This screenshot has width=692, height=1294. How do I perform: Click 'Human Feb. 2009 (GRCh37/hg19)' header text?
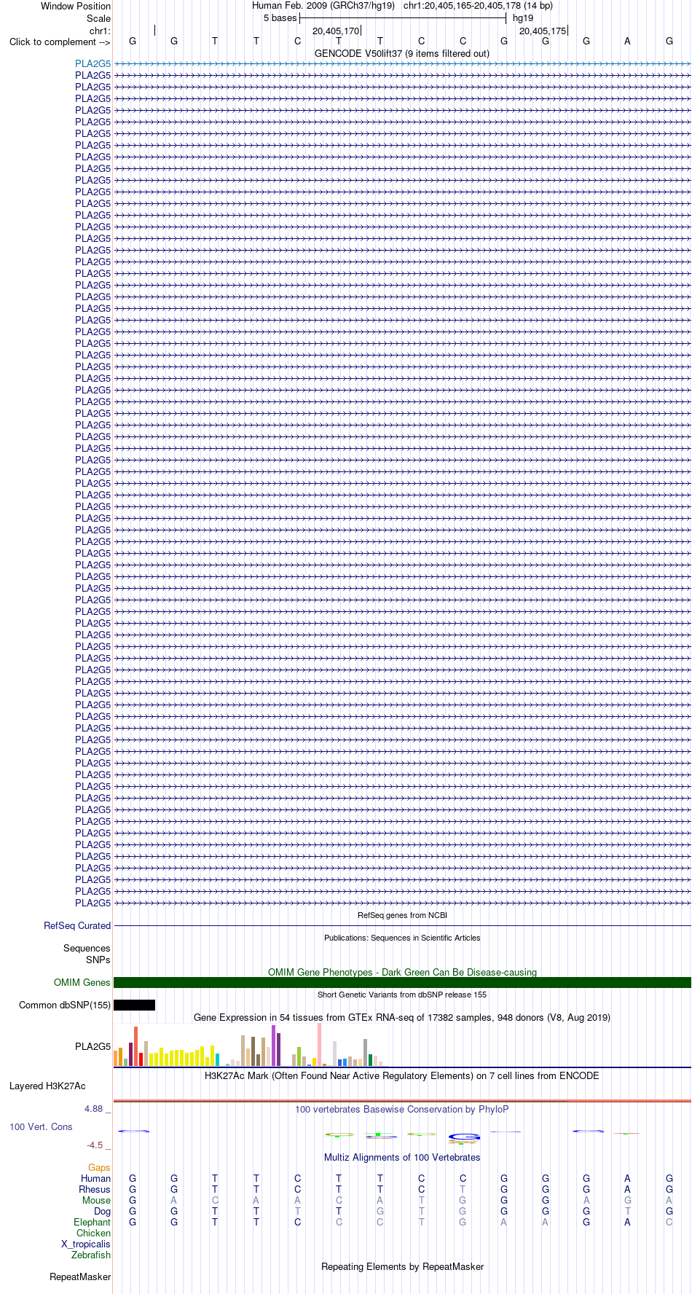(x=323, y=6)
